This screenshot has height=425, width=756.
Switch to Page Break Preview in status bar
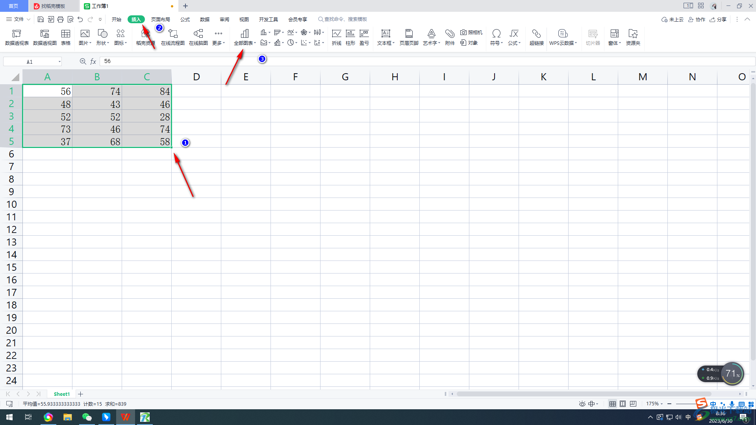tap(633, 404)
